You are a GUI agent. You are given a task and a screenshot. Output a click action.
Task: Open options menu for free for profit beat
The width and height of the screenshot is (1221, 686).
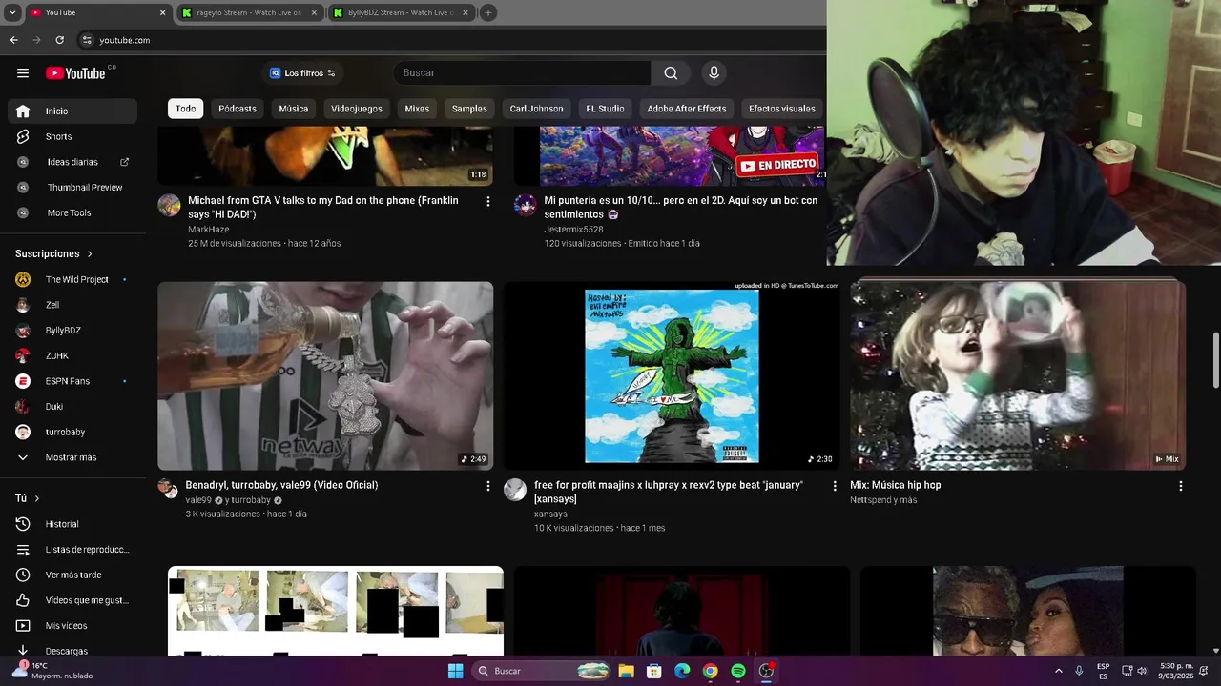pos(835,486)
